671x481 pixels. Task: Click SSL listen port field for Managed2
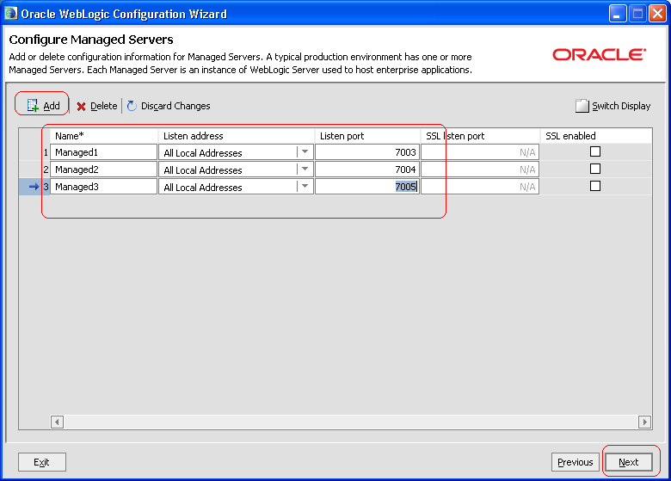point(480,169)
